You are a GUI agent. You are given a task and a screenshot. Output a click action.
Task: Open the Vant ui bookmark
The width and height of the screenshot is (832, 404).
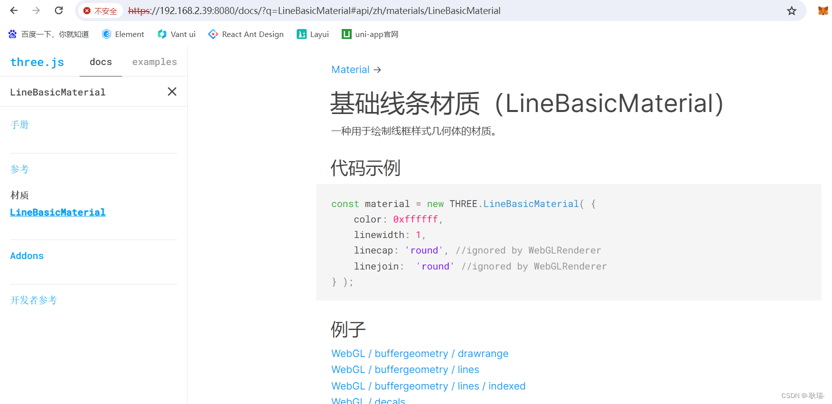click(x=177, y=34)
